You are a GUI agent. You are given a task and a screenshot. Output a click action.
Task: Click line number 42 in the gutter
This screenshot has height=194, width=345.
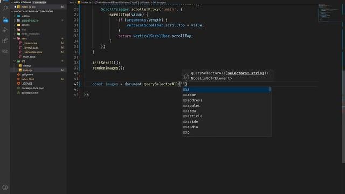(76, 84)
